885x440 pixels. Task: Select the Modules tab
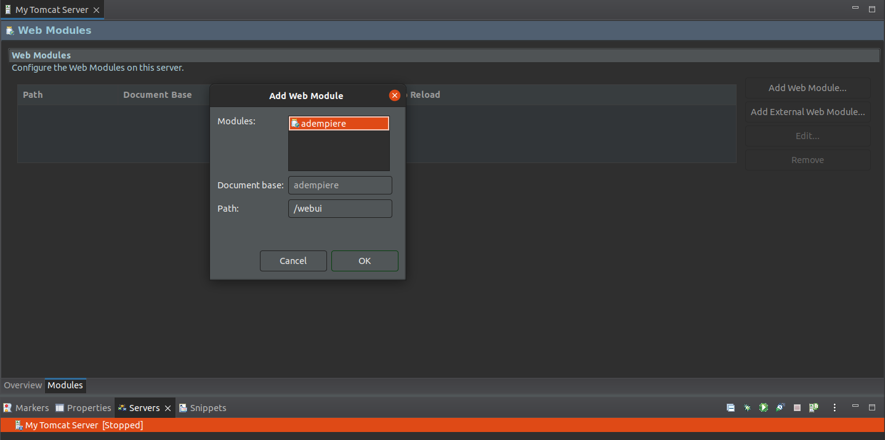point(65,385)
